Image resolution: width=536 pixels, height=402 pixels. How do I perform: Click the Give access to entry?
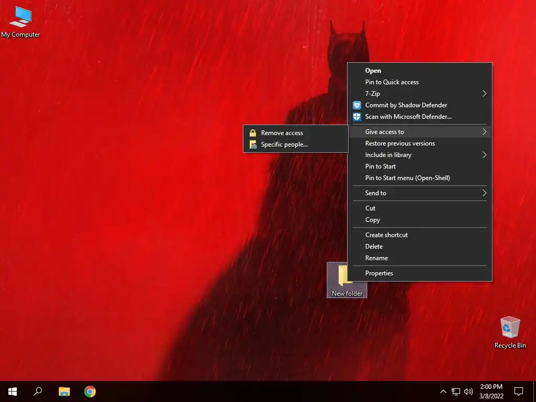(420, 132)
